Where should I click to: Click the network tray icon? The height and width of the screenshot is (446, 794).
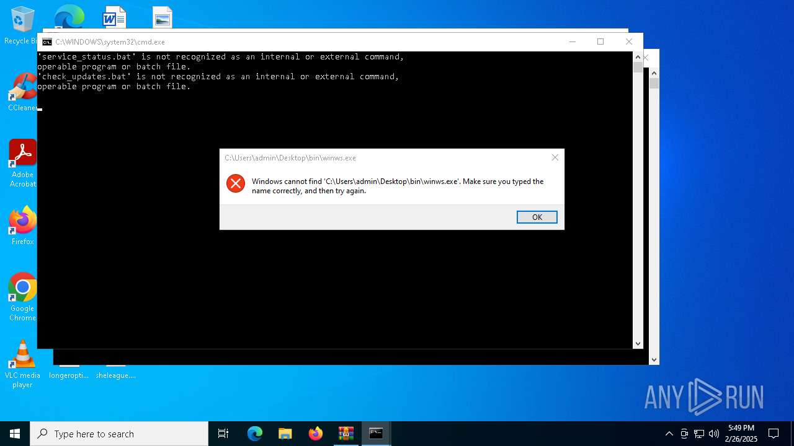coord(699,434)
